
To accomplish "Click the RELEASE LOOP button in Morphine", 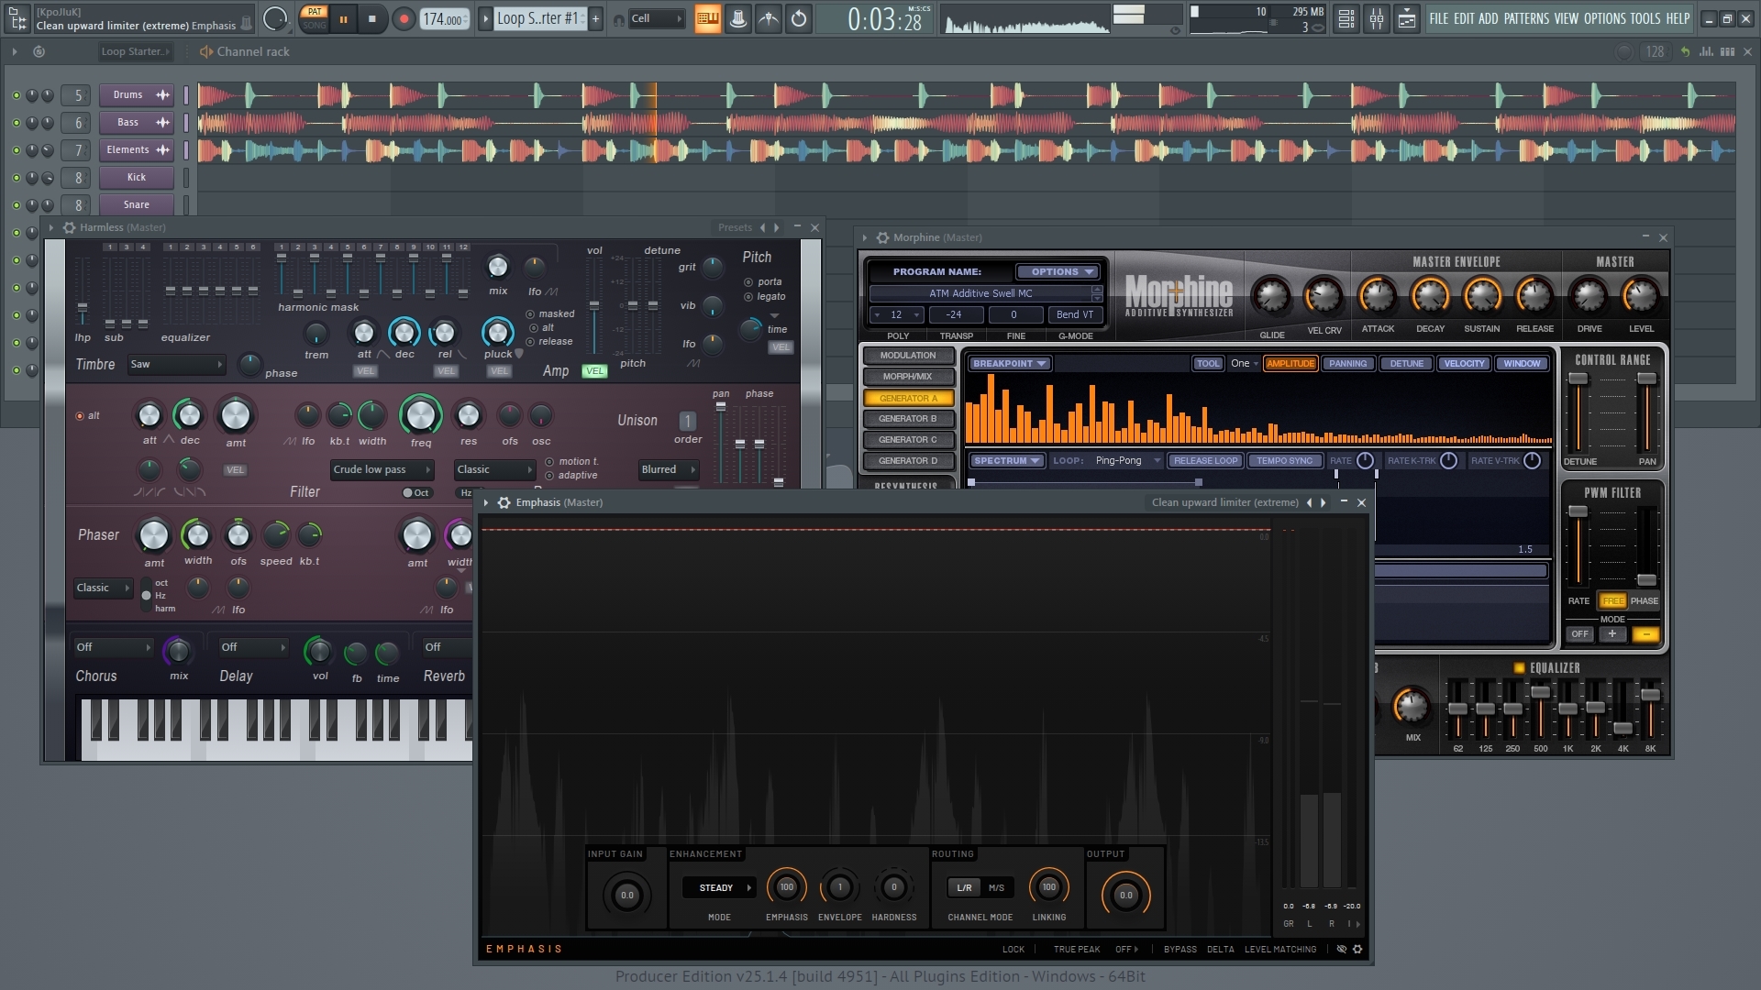I will pos(1205,461).
